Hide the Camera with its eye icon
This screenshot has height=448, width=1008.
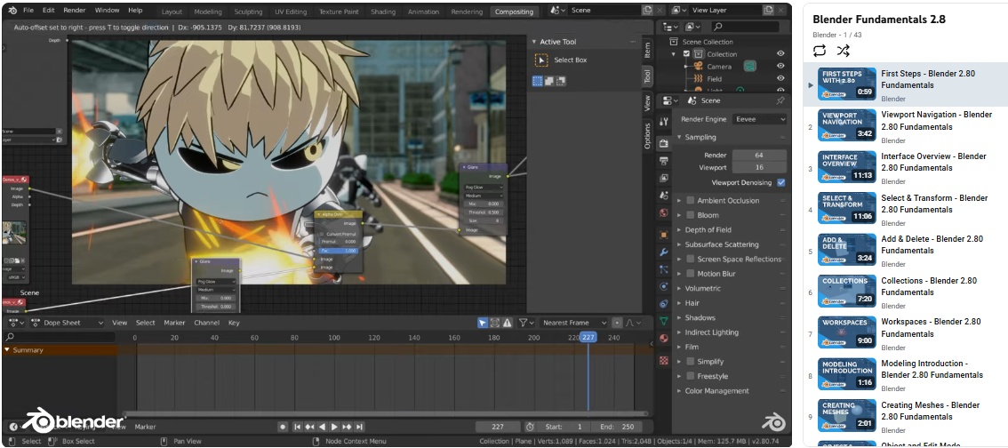pos(780,66)
